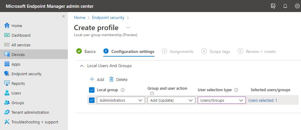Open Apps in the sidebar
Image resolution: width=301 pixels, height=130 pixels.
[x=34, y=64]
